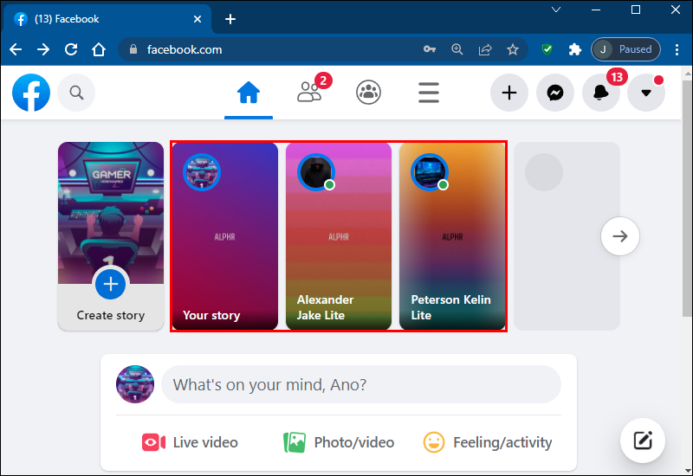Choose Feeling/activity option

click(488, 442)
